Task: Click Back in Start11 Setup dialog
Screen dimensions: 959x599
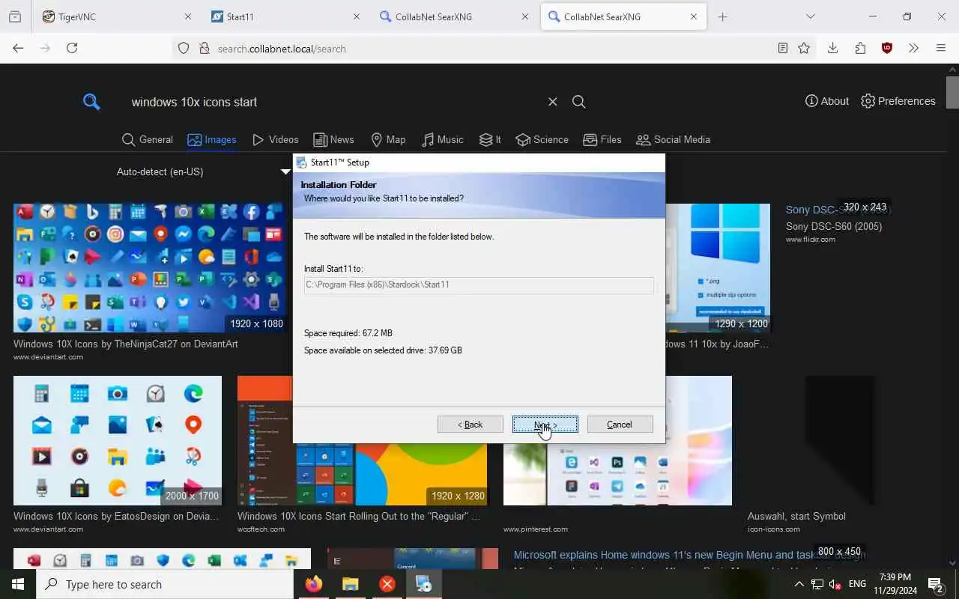Action: 471,425
